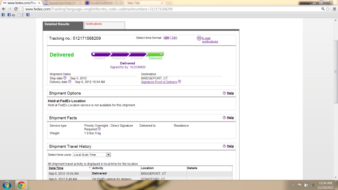Open Help link in Shipment Travel History
This screenshot has width=338, height=190.
[230, 146]
